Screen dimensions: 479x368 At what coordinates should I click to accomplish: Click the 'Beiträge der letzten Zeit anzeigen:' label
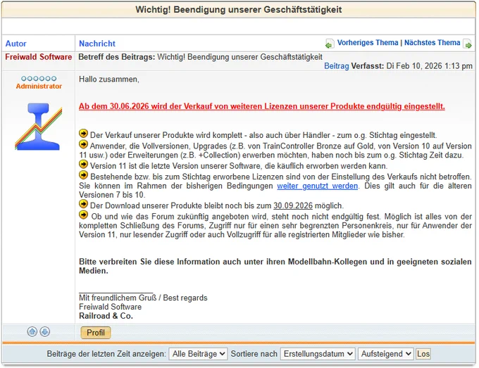pos(106,354)
